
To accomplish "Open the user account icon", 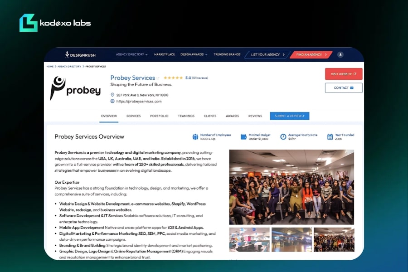I will (340, 55).
